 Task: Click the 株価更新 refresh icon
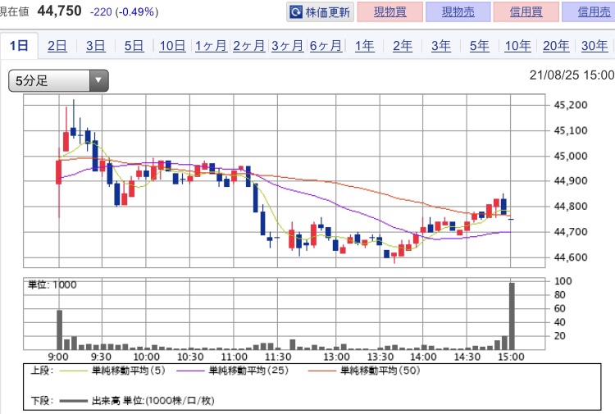[296, 12]
